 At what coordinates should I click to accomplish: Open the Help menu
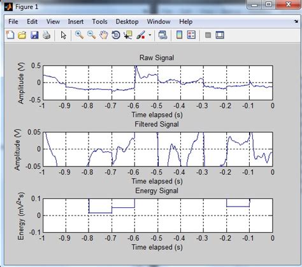click(186, 22)
